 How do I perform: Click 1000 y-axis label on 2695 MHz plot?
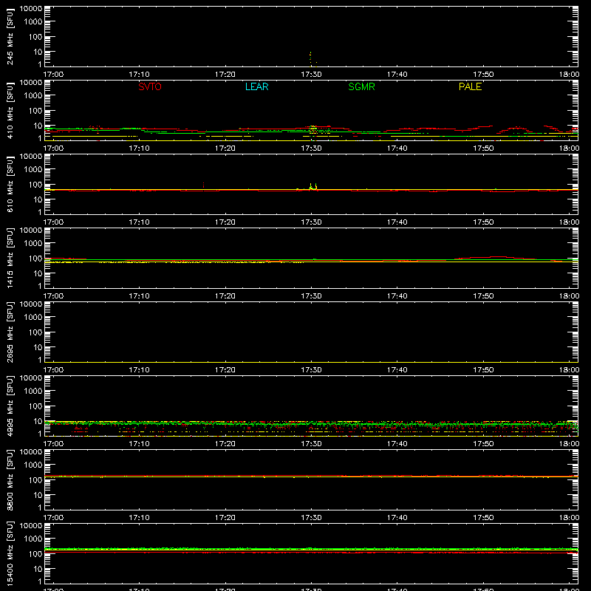click(x=33, y=318)
